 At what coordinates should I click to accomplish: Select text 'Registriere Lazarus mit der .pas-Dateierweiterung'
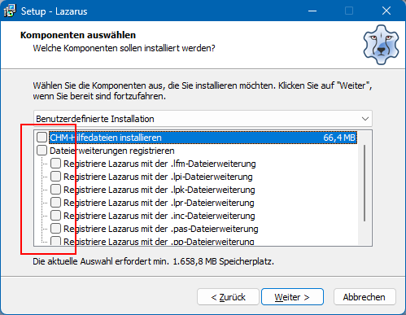[161, 229]
